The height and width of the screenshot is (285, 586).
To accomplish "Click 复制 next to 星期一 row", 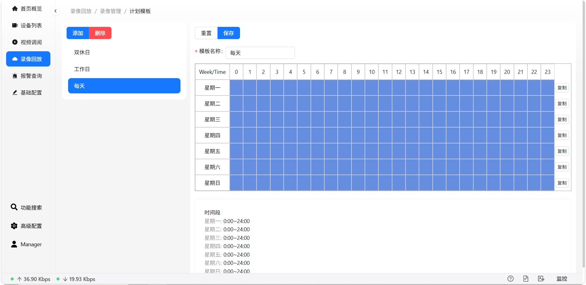I will [562, 88].
